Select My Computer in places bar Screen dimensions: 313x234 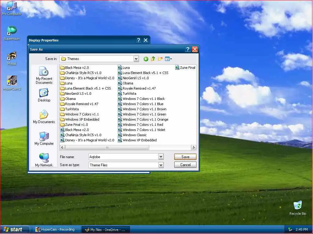point(44,139)
